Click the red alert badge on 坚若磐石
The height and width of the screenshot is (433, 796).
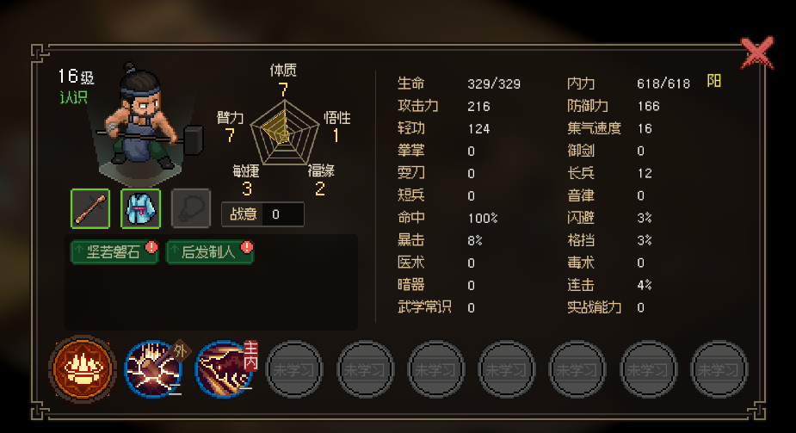(x=151, y=247)
